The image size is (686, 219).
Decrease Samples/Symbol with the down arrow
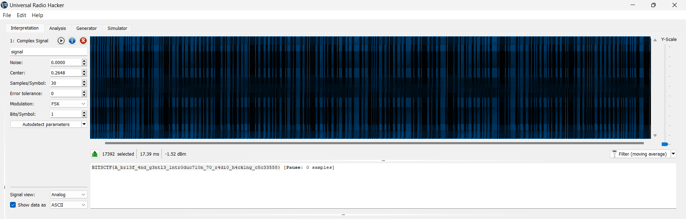tap(84, 85)
